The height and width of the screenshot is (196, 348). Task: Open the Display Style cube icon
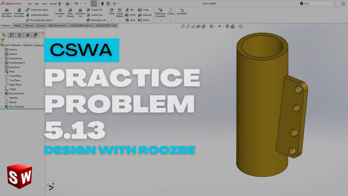click(x=211, y=26)
